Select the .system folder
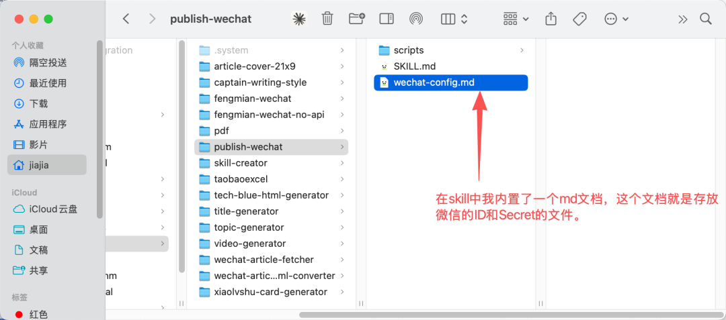726x320 pixels. 271,50
